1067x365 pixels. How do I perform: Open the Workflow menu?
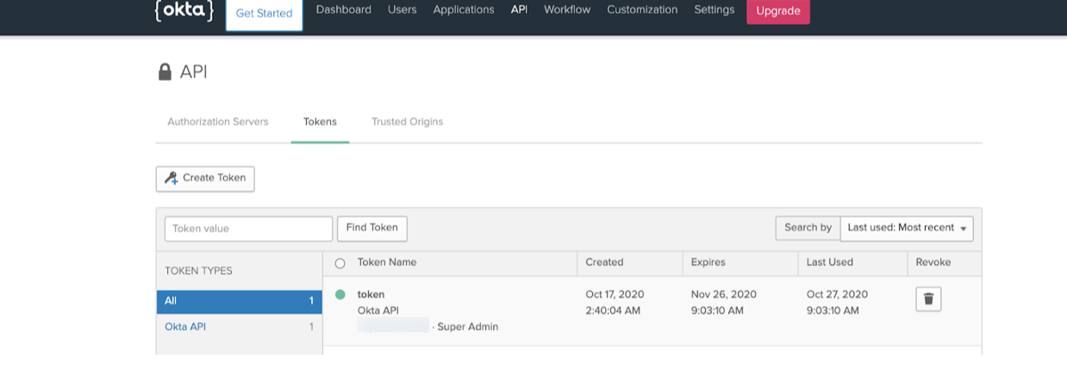tap(567, 10)
